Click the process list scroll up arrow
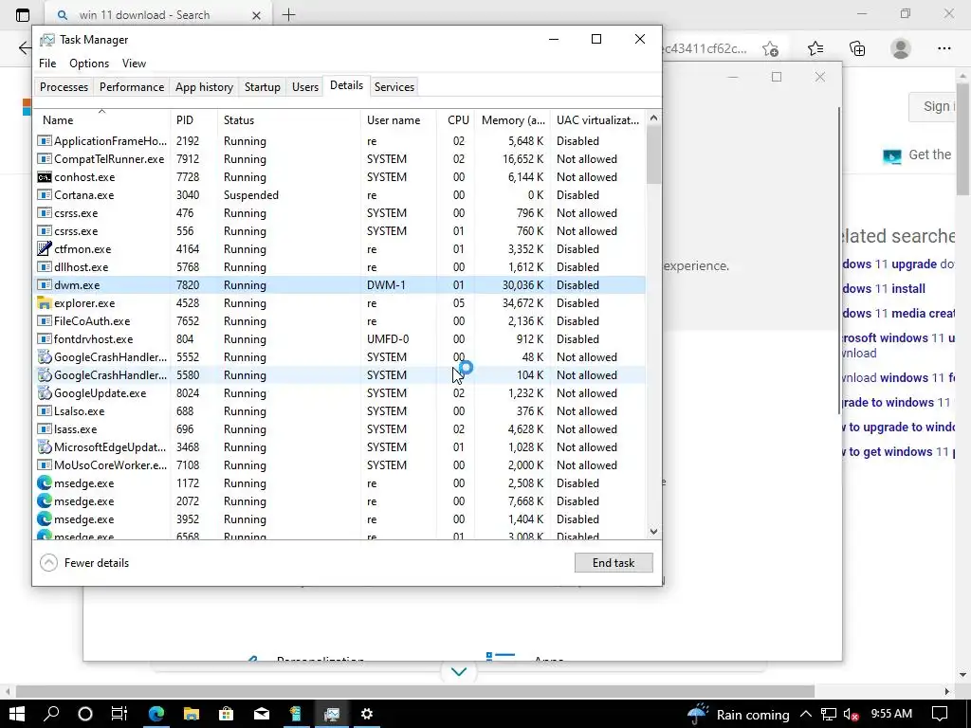Image resolution: width=971 pixels, height=728 pixels. (x=653, y=118)
